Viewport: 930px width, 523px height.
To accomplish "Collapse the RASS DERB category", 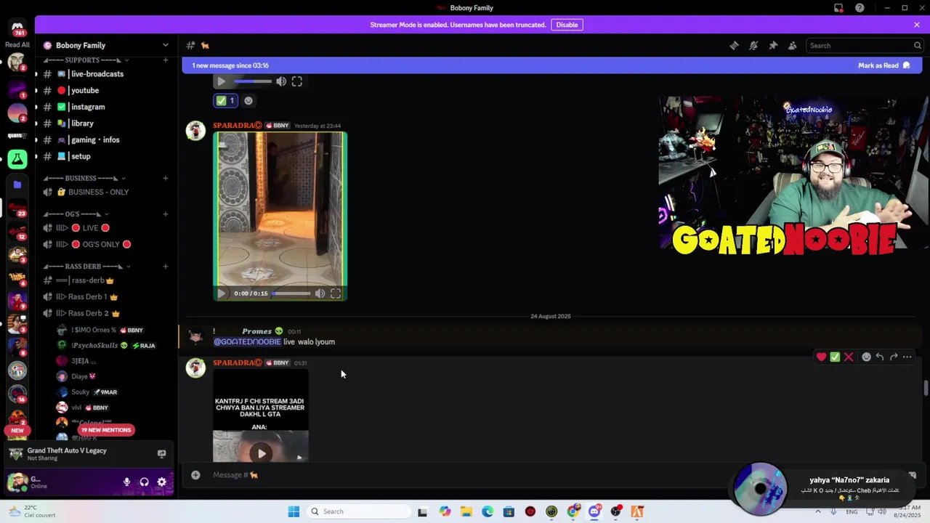I will 87,267.
